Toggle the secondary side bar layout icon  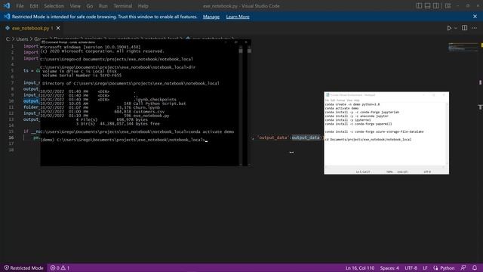click(436, 5)
